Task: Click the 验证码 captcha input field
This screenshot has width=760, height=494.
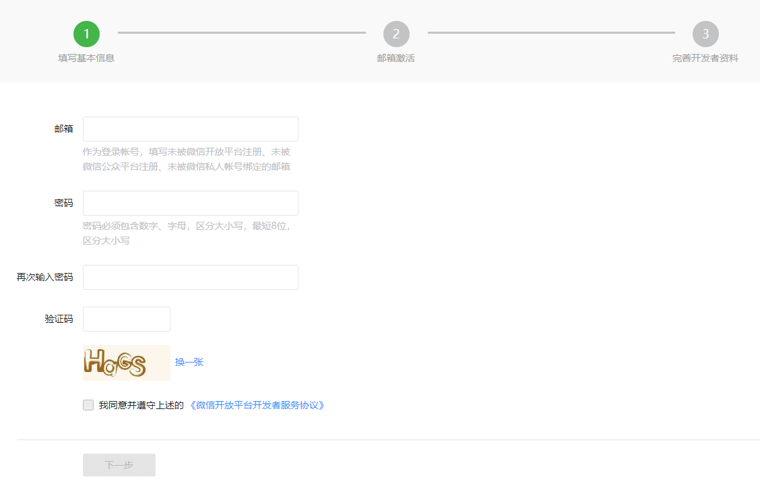Action: tap(127, 319)
